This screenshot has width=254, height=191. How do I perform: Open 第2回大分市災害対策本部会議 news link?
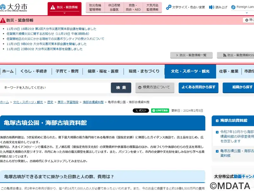click(51, 29)
